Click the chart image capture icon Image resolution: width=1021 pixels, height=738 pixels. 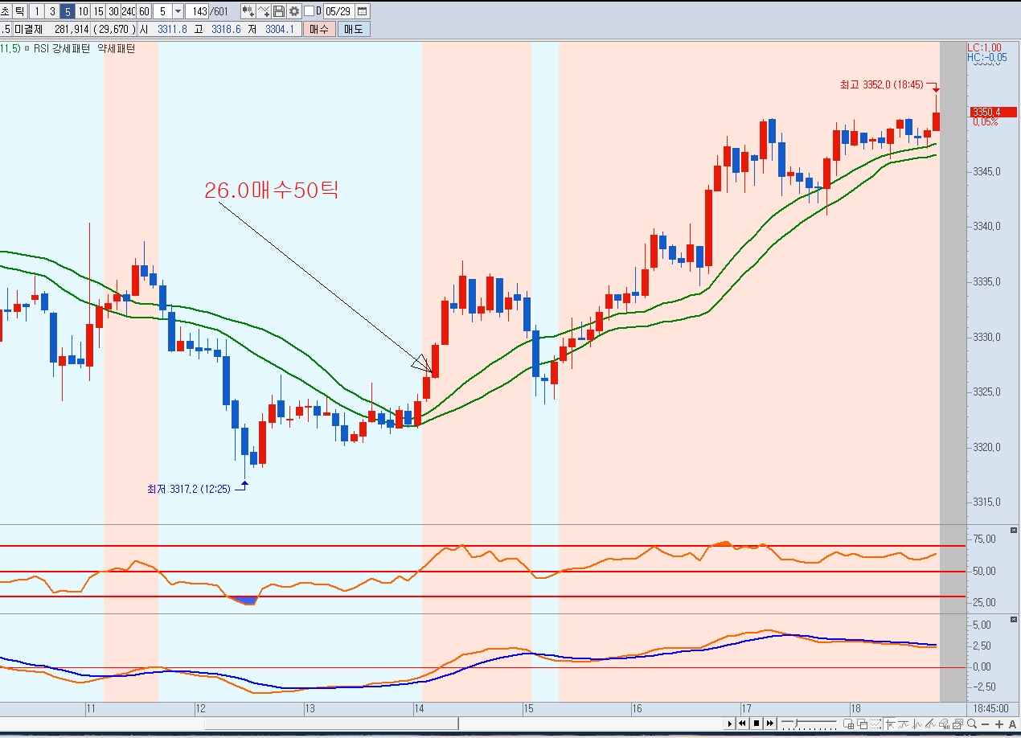click(957, 724)
